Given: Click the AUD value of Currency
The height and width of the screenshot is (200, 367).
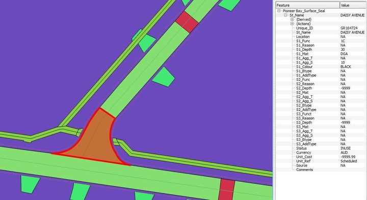Looking at the screenshot, I should coord(344,153).
